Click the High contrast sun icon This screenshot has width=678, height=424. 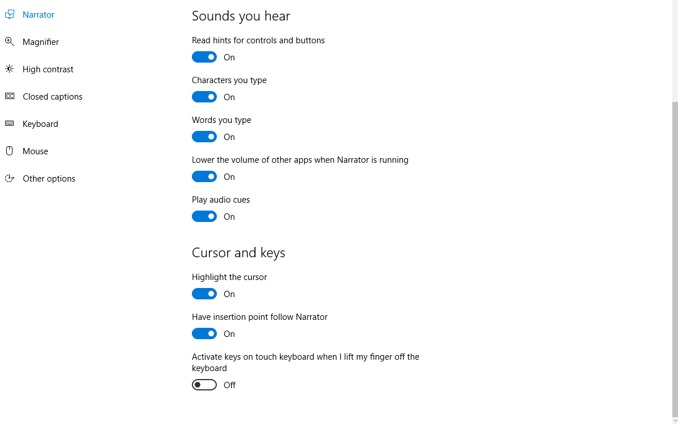(x=10, y=69)
